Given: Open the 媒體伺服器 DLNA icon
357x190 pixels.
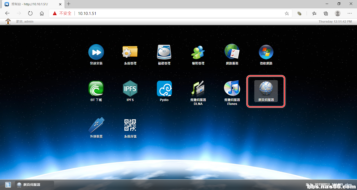Looking at the screenshot, I should 198,88.
